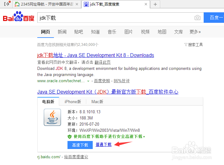This screenshot has height=165, width=224.
Task: Select the iPhone版 tab
Action: (73, 102)
